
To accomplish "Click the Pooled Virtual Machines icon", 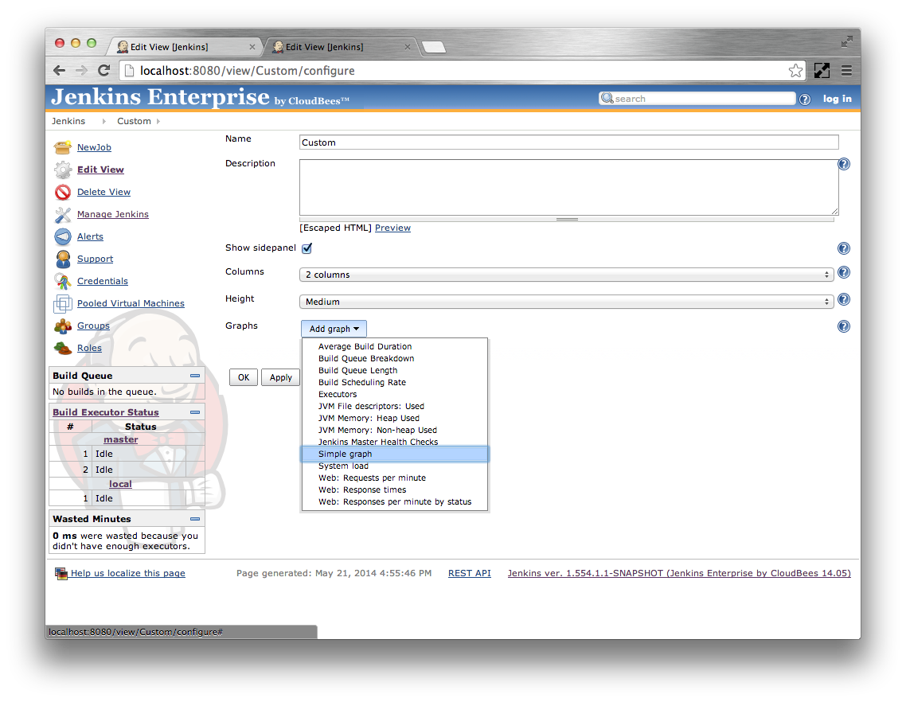I will click(62, 303).
